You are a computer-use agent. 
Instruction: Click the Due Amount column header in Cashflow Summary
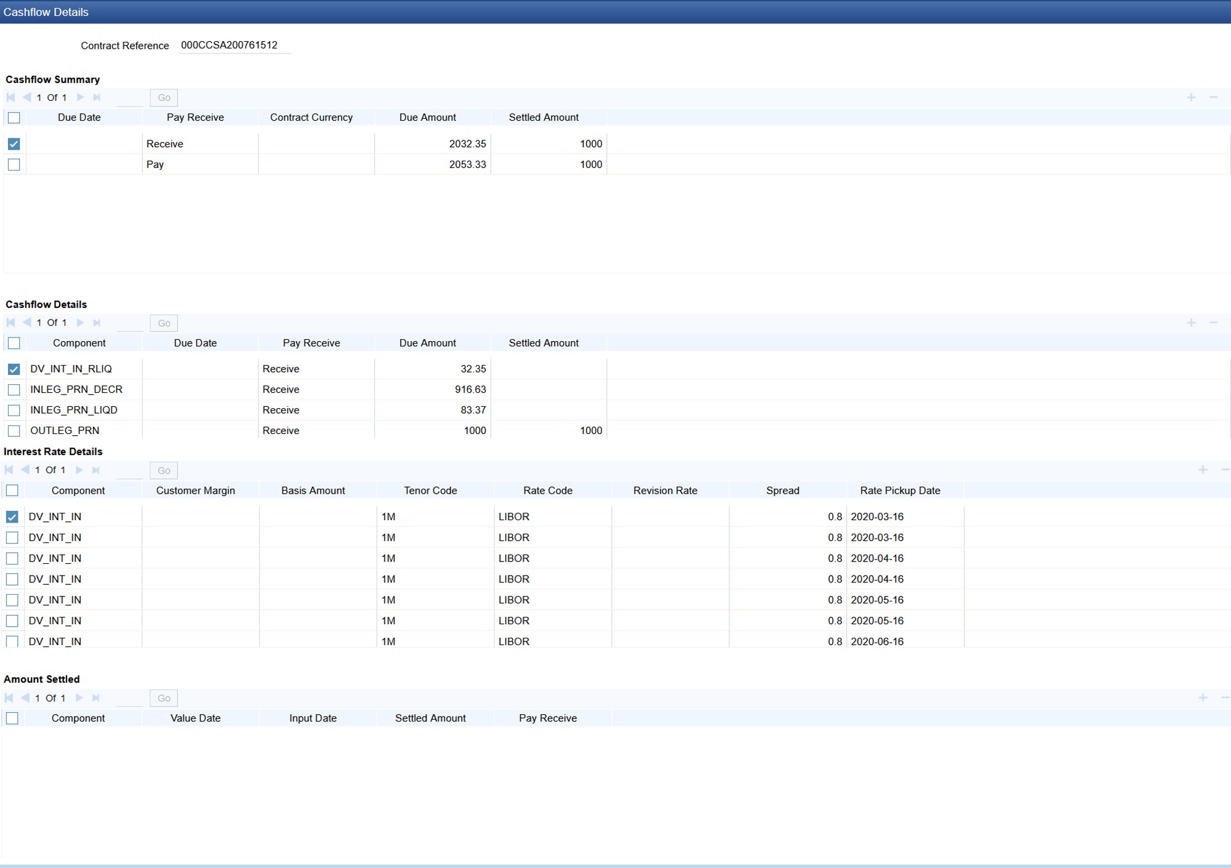pyautogui.click(x=427, y=117)
